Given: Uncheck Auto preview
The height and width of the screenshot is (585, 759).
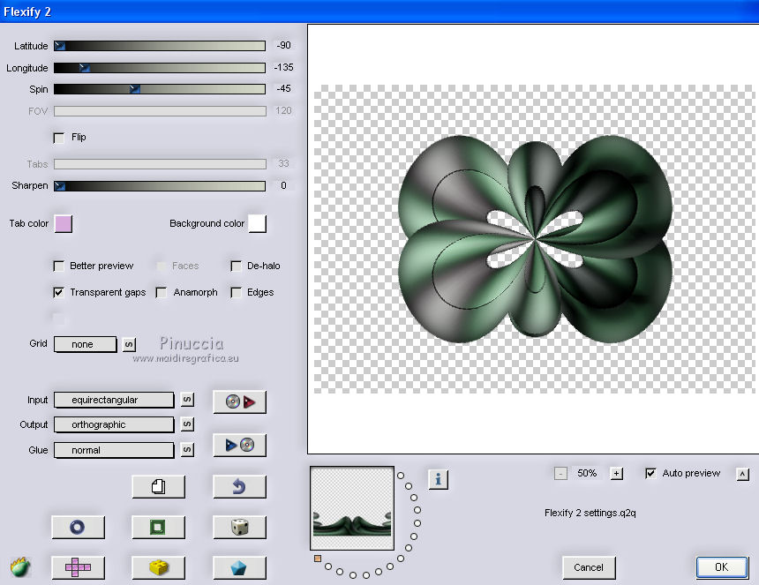Looking at the screenshot, I should click(651, 473).
